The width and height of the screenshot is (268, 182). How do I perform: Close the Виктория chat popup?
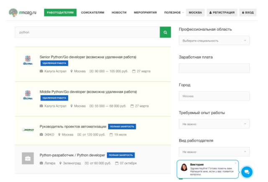click(x=235, y=163)
